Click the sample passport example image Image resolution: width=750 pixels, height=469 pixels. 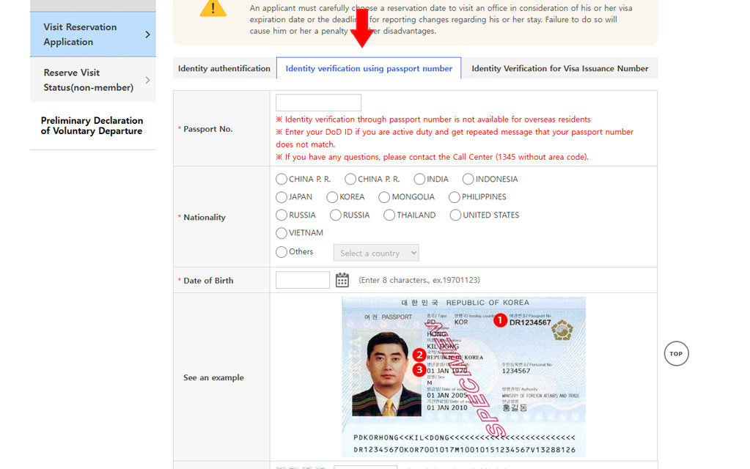(x=463, y=377)
